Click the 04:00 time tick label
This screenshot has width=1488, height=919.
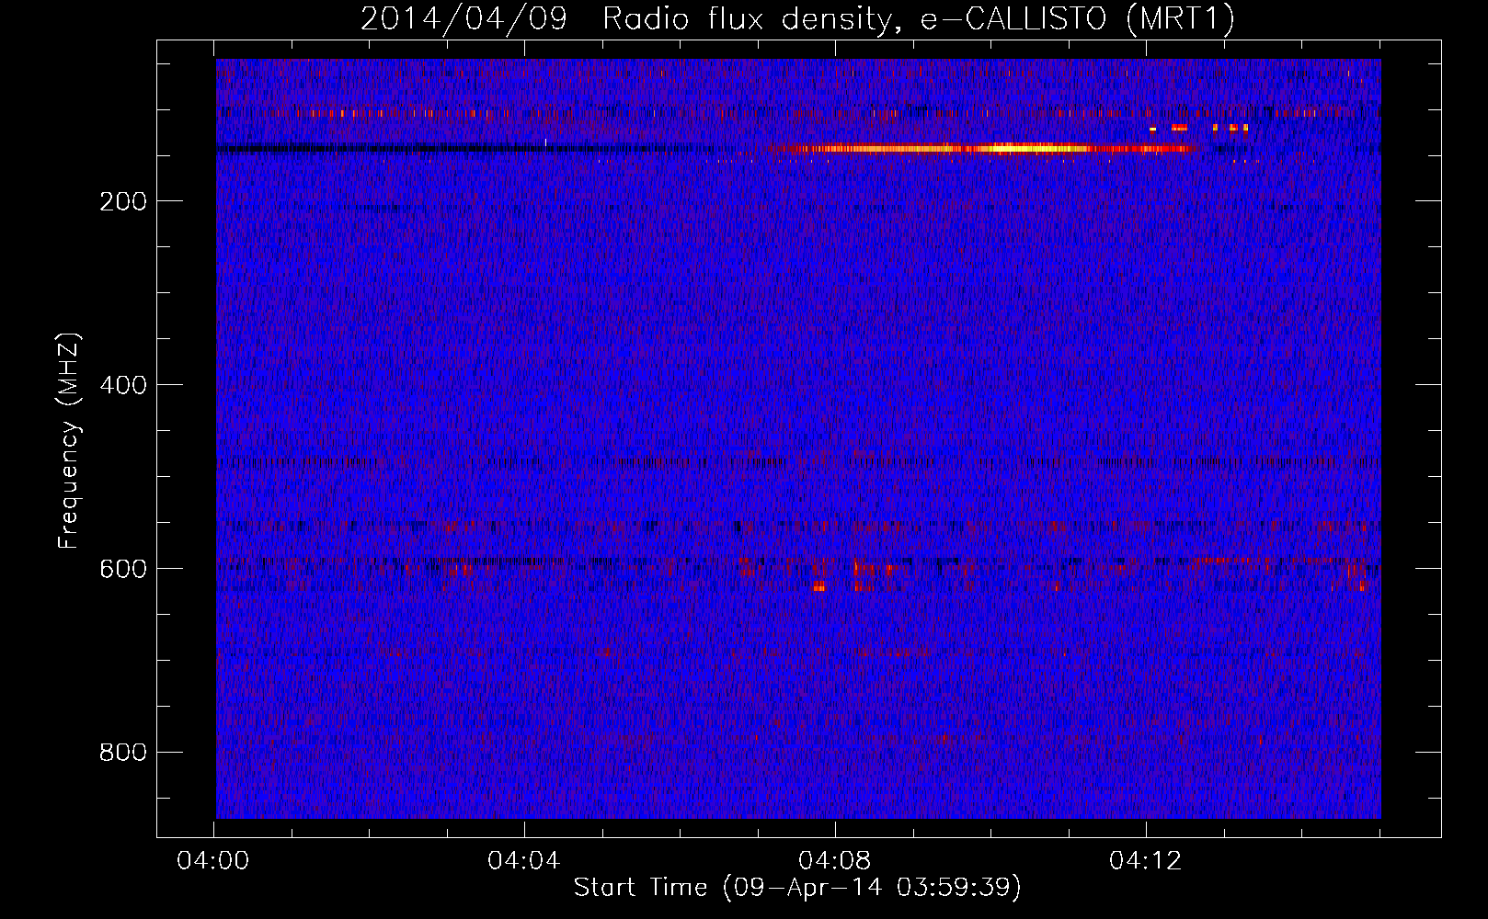[x=213, y=861]
